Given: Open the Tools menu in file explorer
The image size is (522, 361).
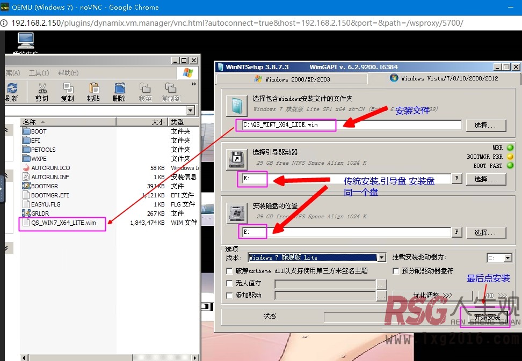Looking at the screenshot, I should coord(39,73).
